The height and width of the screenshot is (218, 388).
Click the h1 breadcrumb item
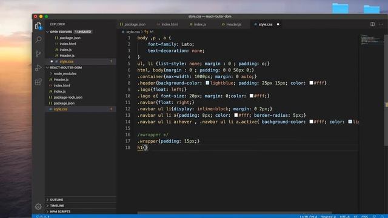click(x=152, y=32)
